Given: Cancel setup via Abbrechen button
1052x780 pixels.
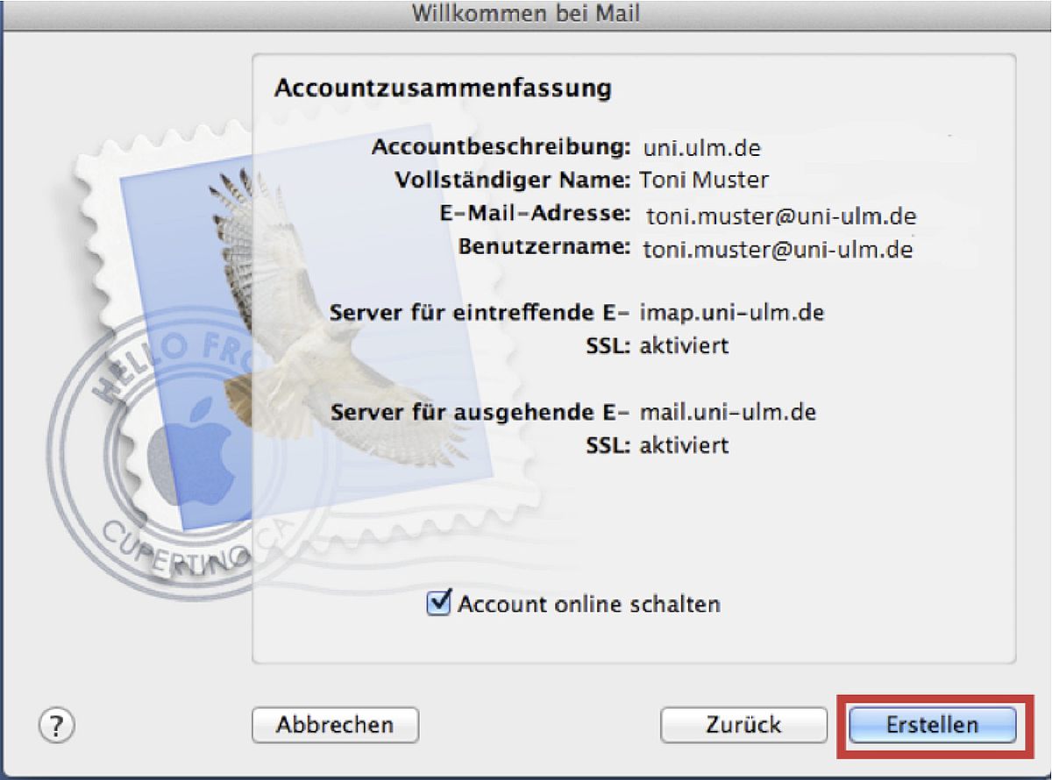Looking at the screenshot, I should tap(335, 725).
